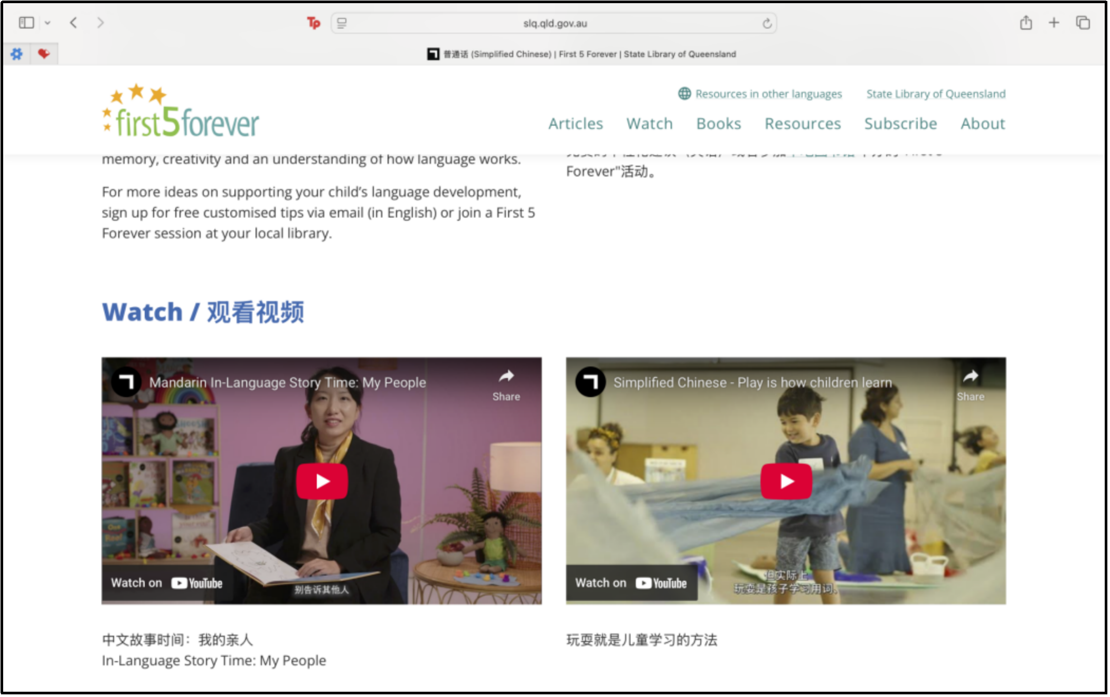
Task: Switch to the red heart pinned tab
Action: click(x=44, y=54)
